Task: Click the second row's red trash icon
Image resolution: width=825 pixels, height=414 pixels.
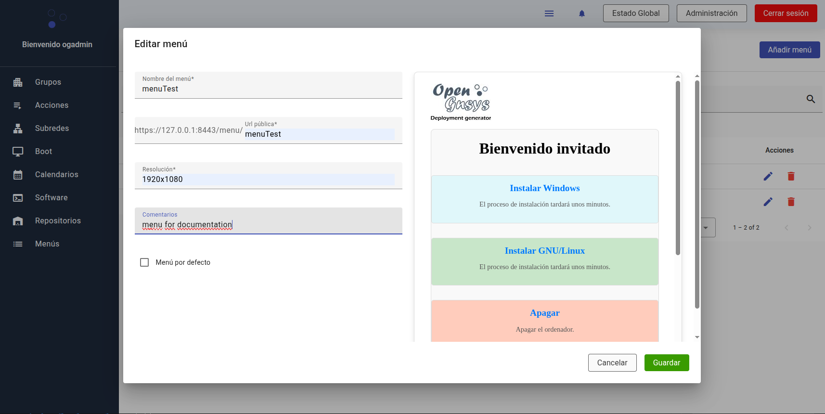Action: (791, 202)
